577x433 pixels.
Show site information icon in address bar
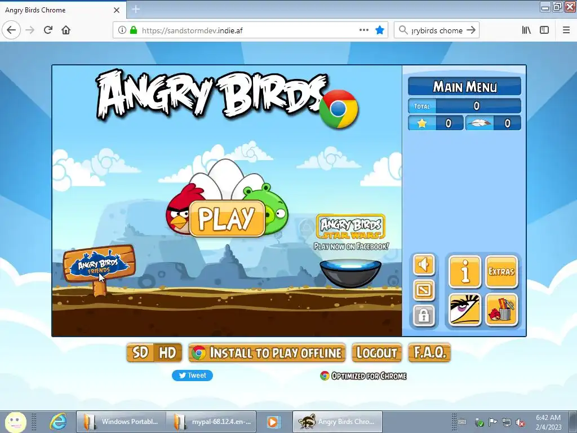coord(122,30)
